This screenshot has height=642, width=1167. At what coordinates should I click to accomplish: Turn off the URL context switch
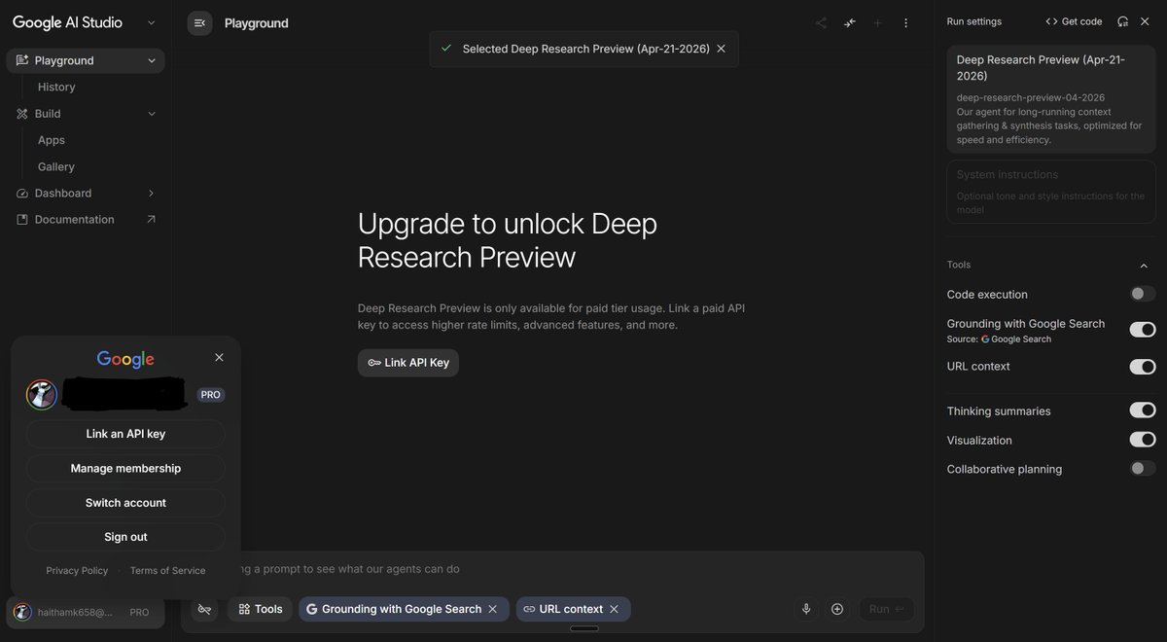pos(1143,367)
